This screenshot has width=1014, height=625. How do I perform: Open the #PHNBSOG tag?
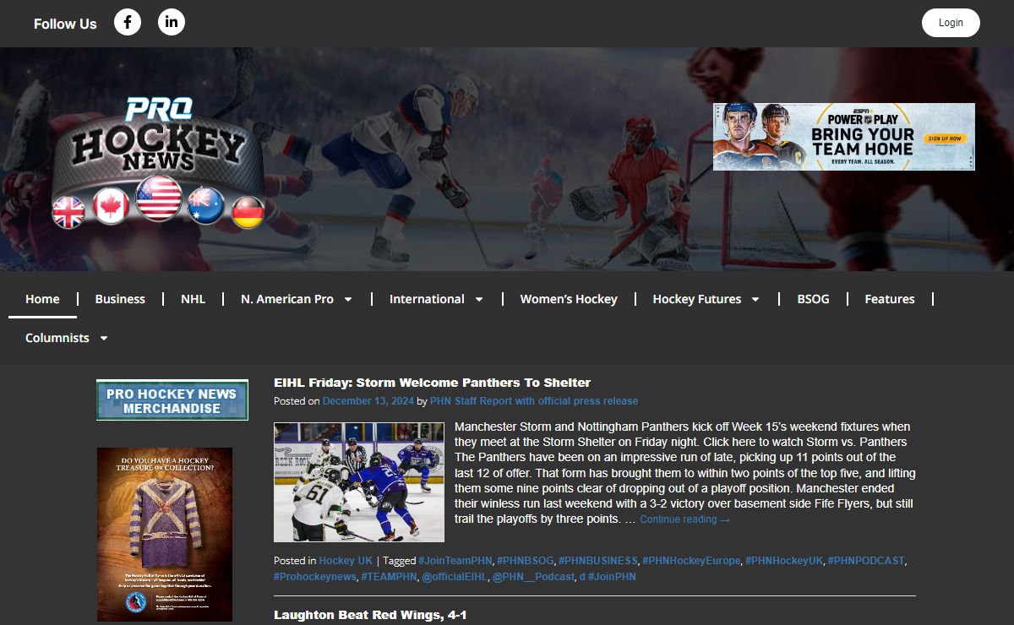pos(525,561)
